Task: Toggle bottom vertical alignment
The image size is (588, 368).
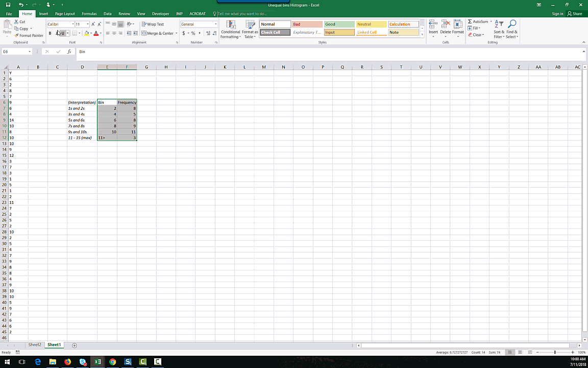Action: (x=120, y=24)
